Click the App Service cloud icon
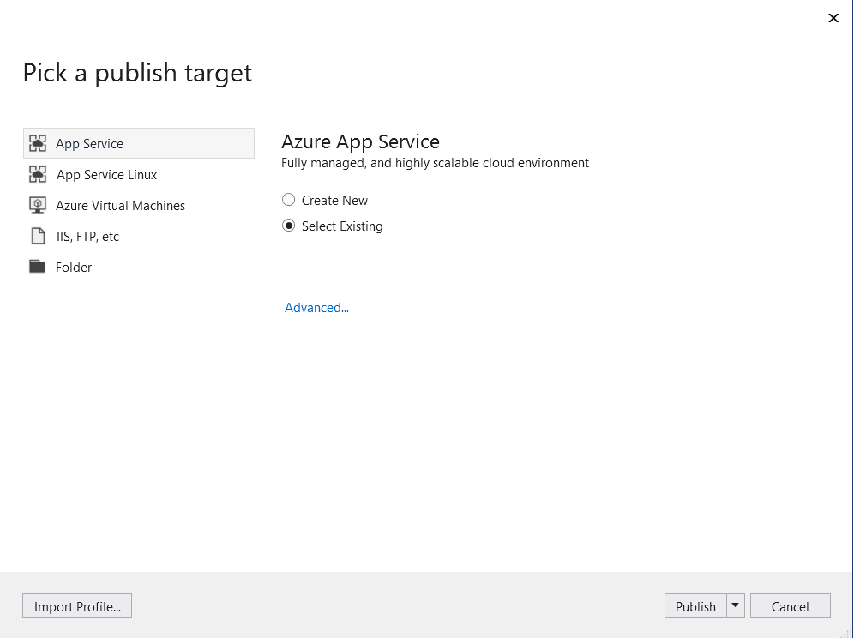Viewport: 854px width, 638px height. pyautogui.click(x=38, y=143)
